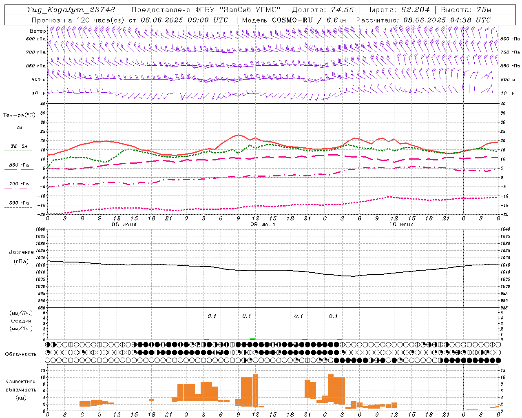Screen dimensions: 522x418
Task: Click the 10 июня date label
Action: [401, 225]
